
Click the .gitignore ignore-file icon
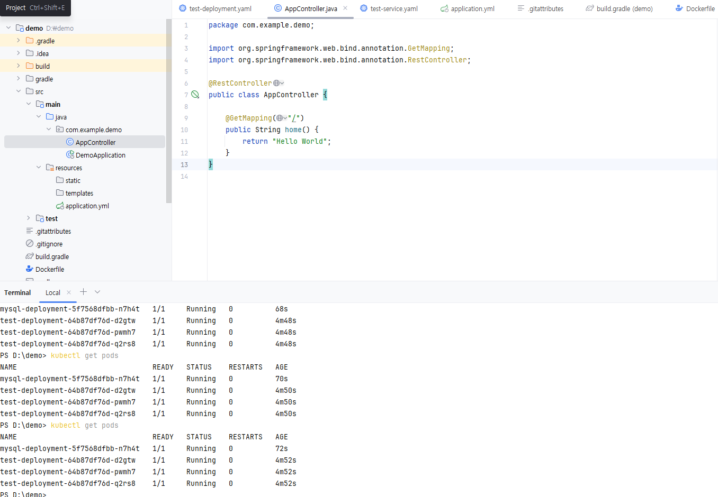click(30, 243)
